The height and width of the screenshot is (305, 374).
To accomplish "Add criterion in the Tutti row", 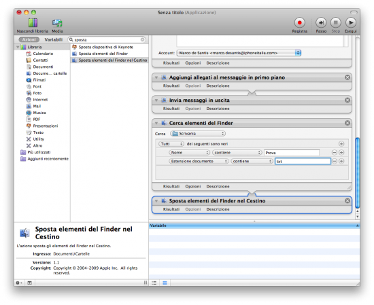I will tap(341, 144).
